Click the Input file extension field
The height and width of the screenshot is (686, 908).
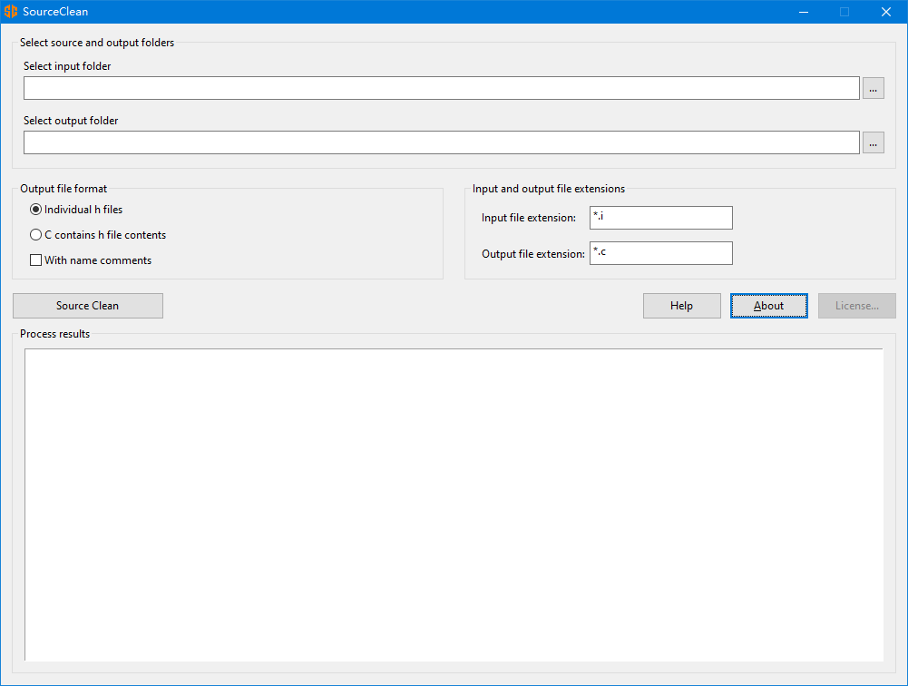660,218
